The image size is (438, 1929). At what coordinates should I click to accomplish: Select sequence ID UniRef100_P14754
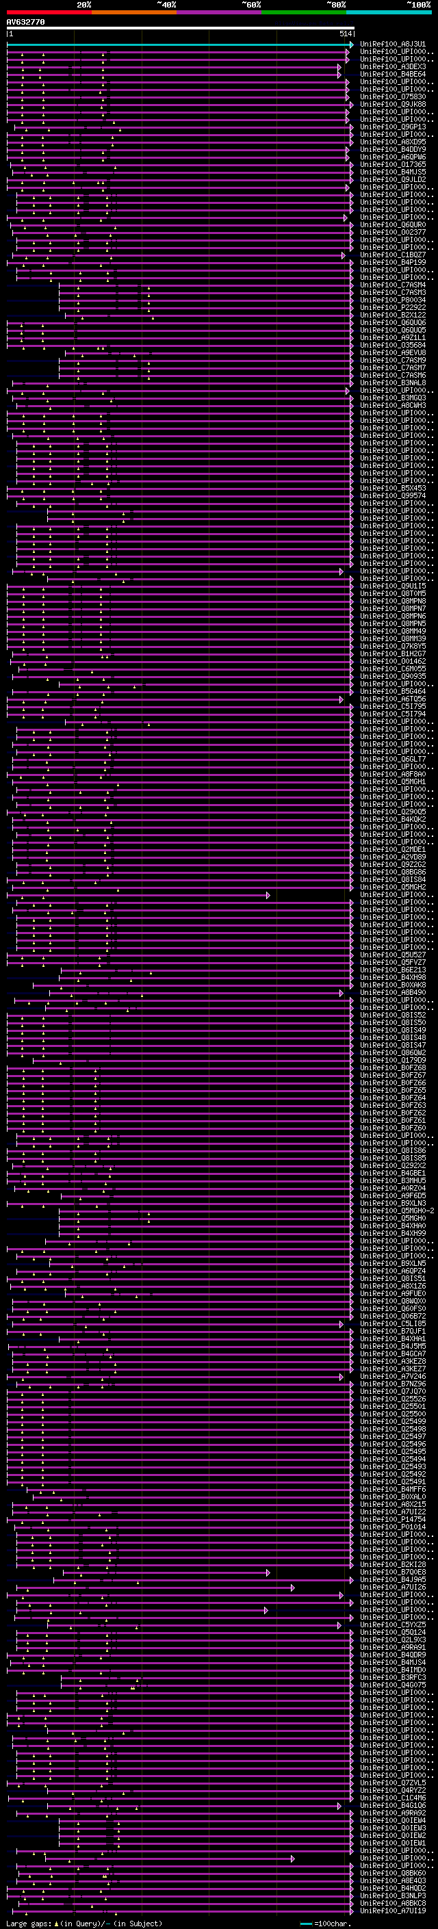click(x=393, y=1519)
